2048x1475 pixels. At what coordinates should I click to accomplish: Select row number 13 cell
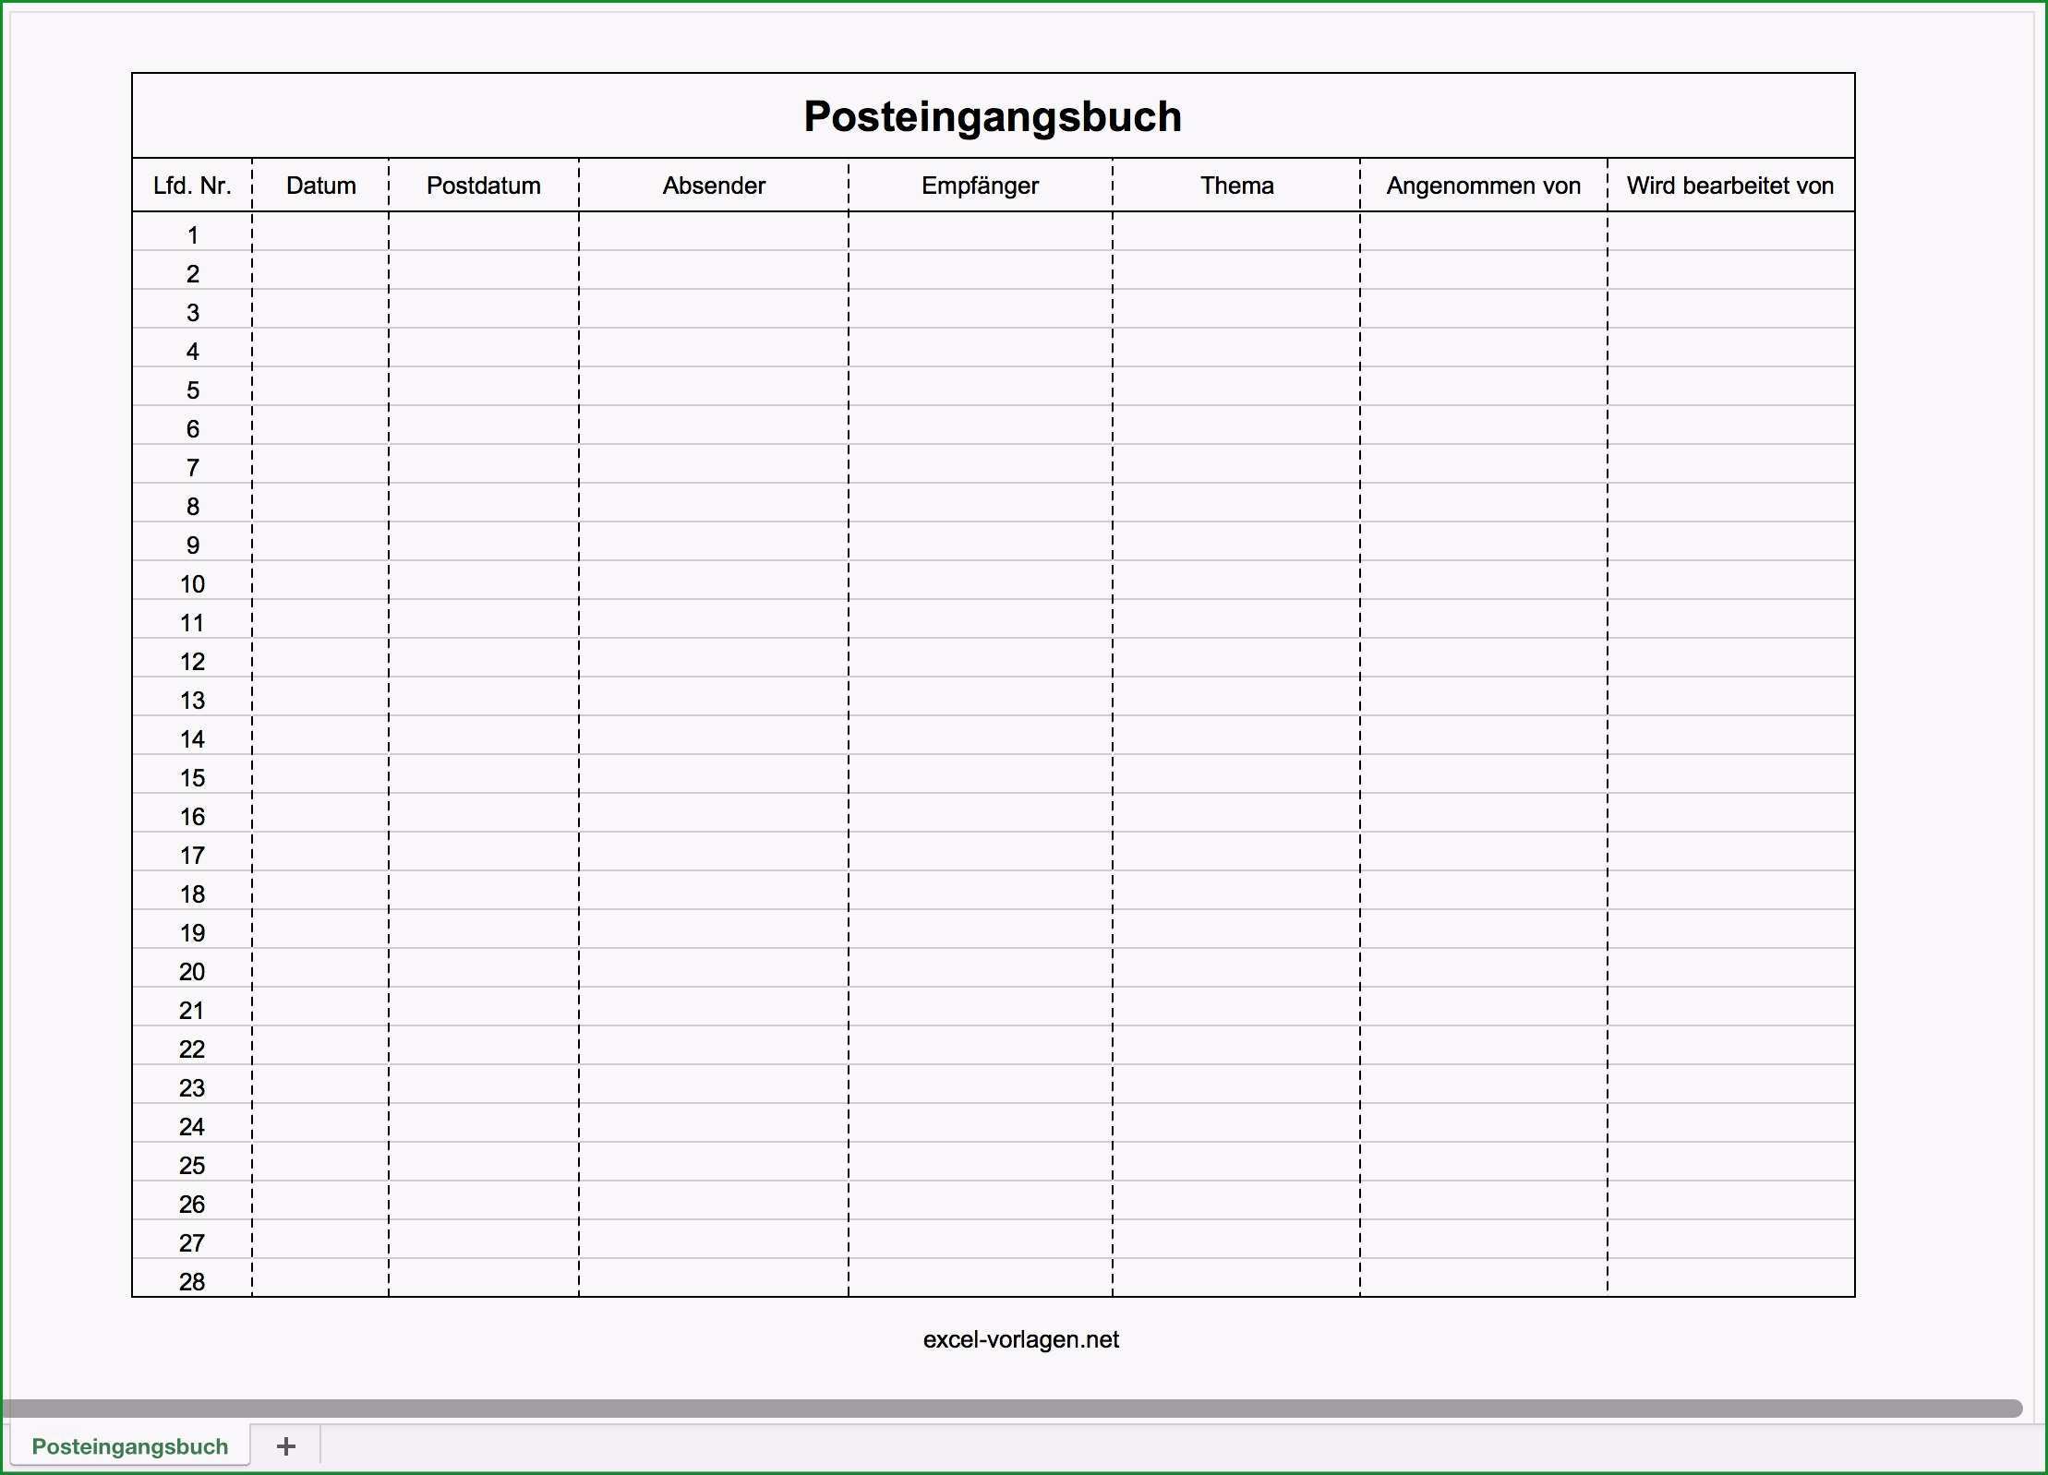click(192, 697)
